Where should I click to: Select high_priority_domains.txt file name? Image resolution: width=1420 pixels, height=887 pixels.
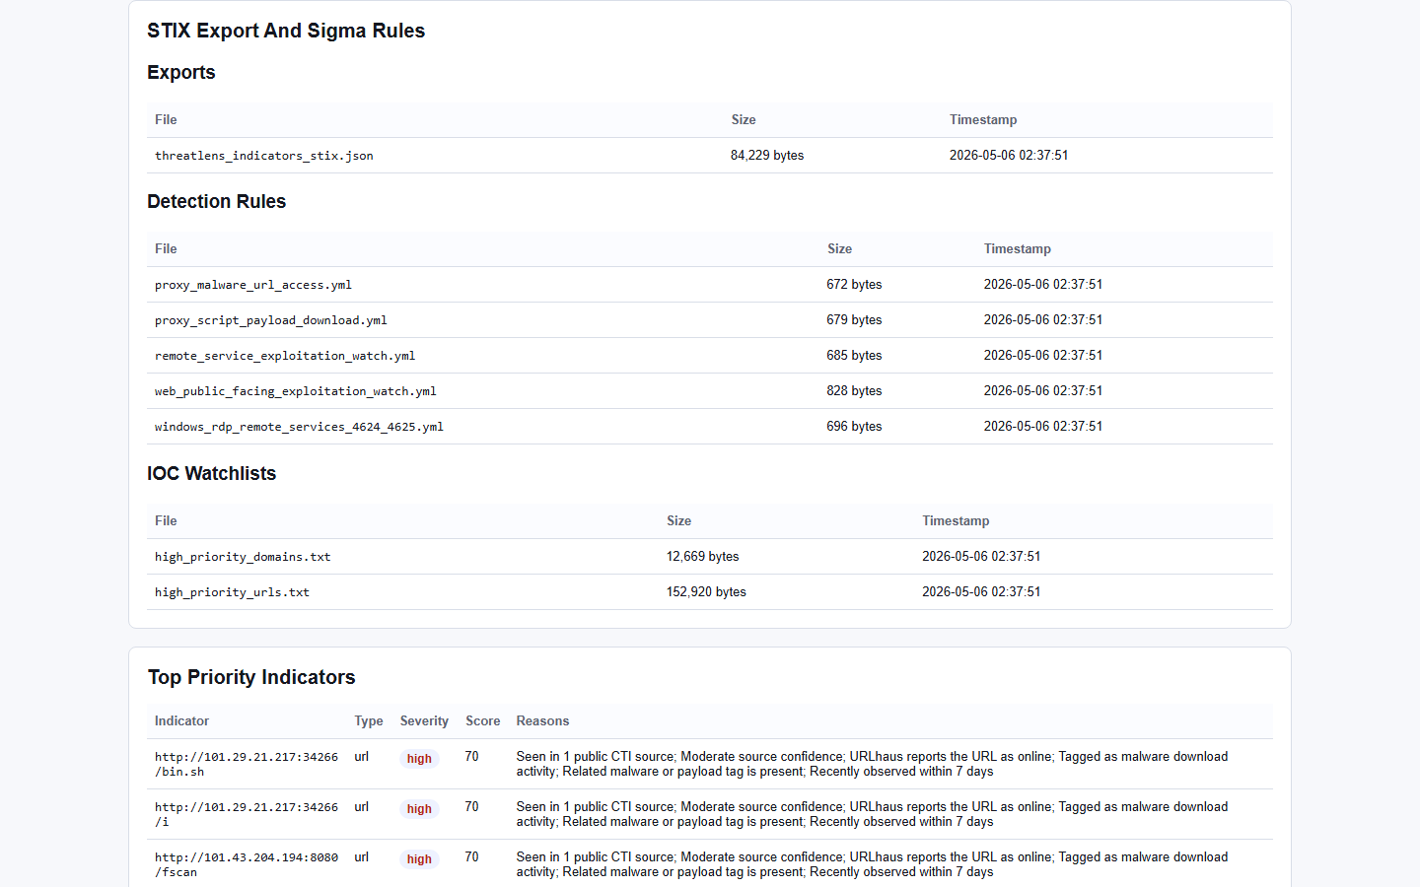pyautogui.click(x=243, y=557)
